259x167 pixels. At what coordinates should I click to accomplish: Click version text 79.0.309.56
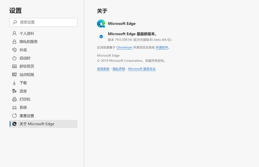point(123,40)
